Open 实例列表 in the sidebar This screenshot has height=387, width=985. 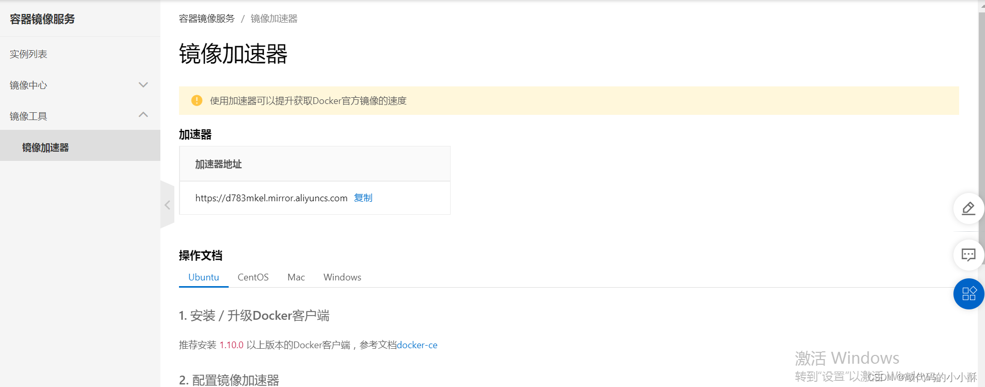[28, 54]
